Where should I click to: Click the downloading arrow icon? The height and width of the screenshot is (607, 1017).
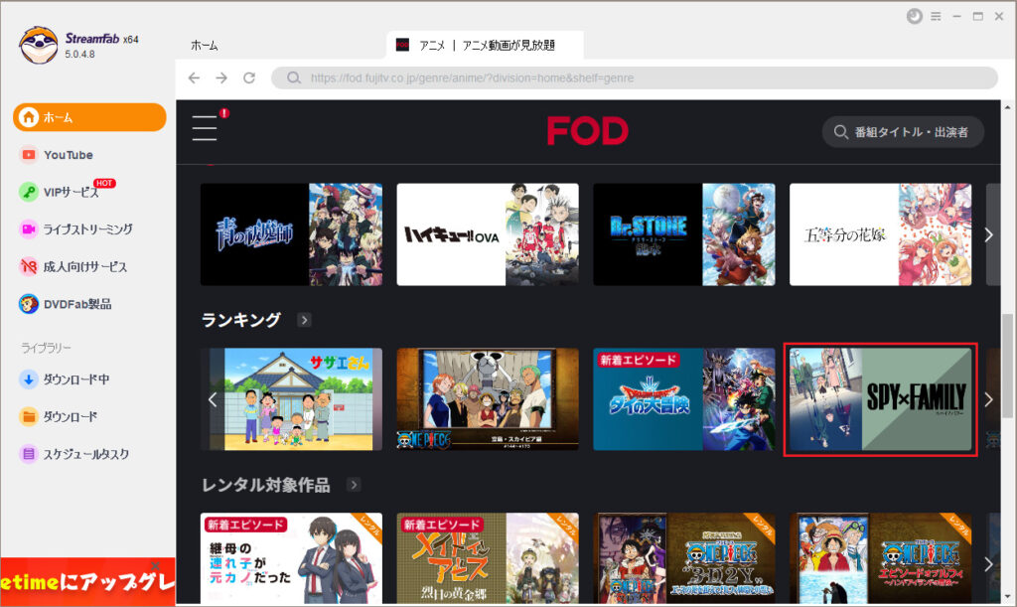[x=29, y=379]
